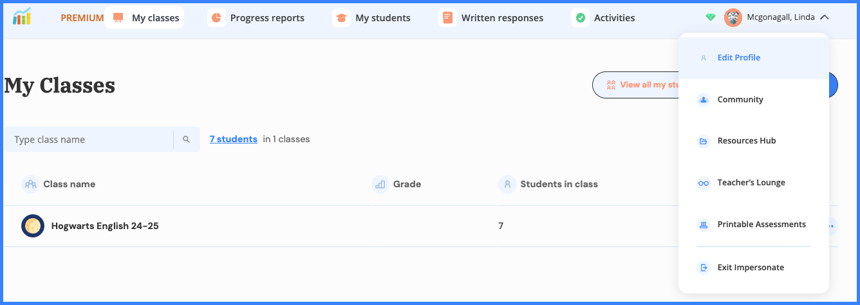Viewport: 860px width, 305px height.
Task: Click the magnifier search icon
Action: pos(186,140)
